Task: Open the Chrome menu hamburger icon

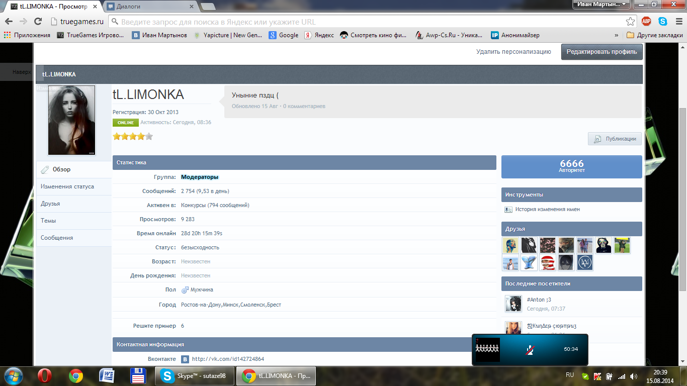Action: click(677, 22)
